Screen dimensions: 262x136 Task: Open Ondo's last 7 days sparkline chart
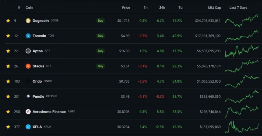tap(242, 81)
